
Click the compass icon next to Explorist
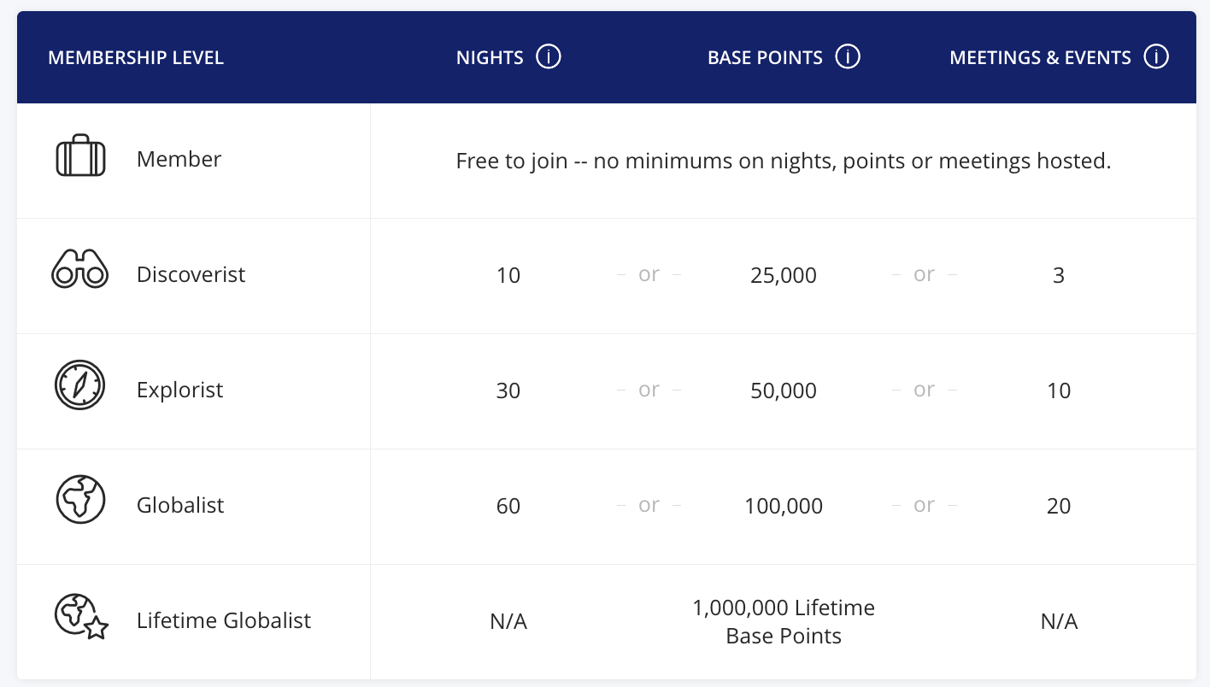[79, 385]
